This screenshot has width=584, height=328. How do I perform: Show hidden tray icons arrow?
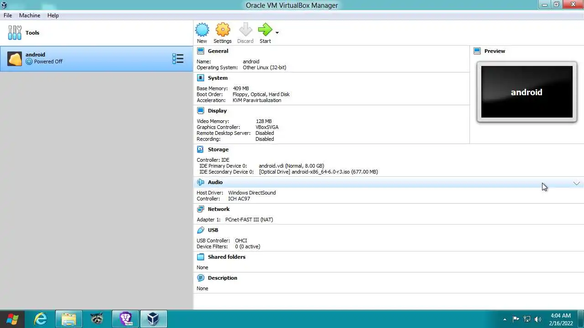[x=505, y=319]
